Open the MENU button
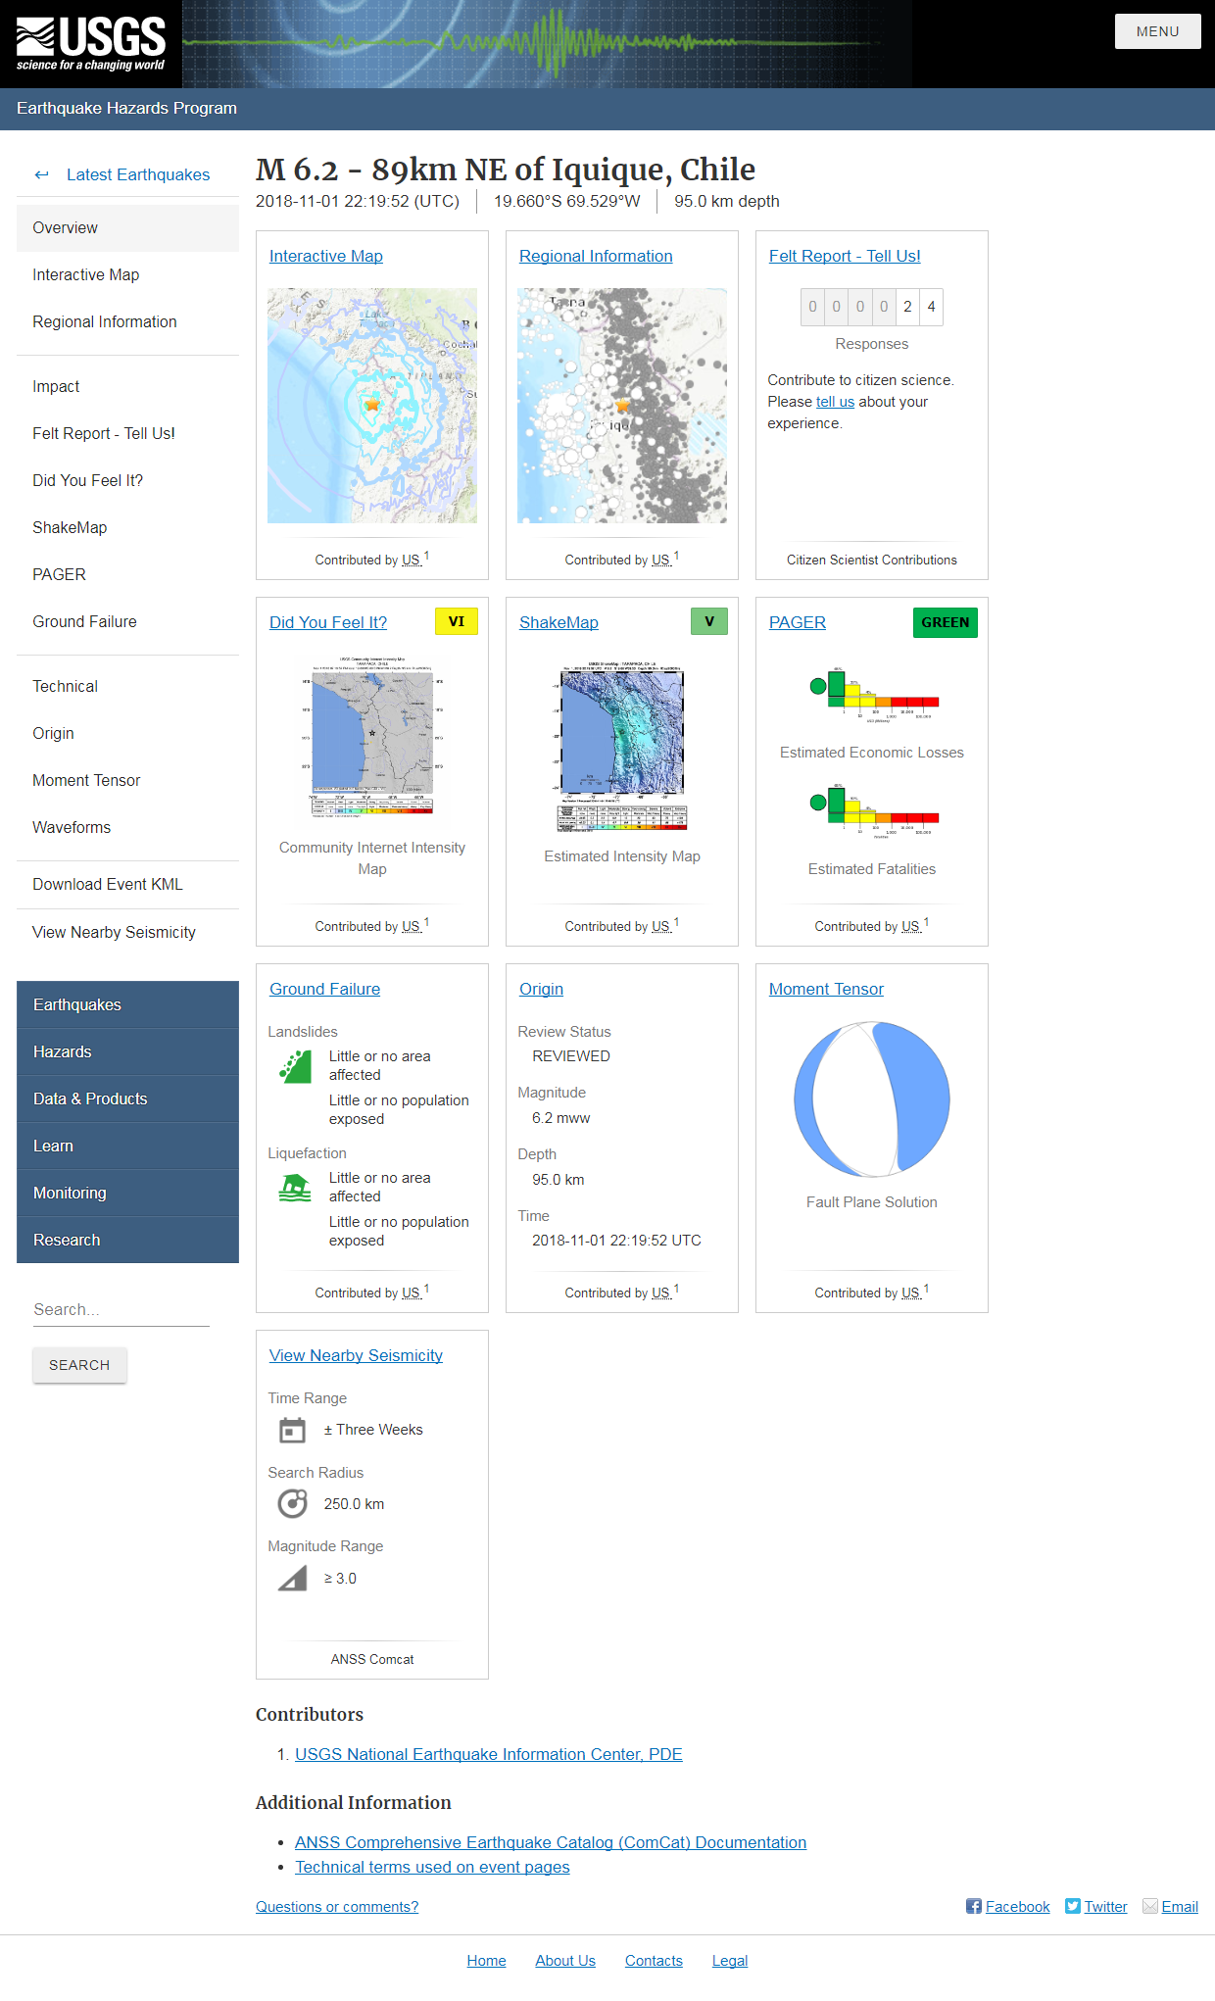Screen dimensions: 1215x2001 pos(1157,31)
